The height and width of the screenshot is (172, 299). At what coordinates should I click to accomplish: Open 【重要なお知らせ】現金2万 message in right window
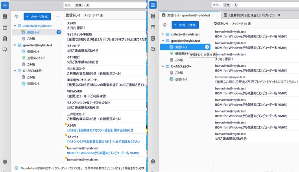tap(255, 80)
